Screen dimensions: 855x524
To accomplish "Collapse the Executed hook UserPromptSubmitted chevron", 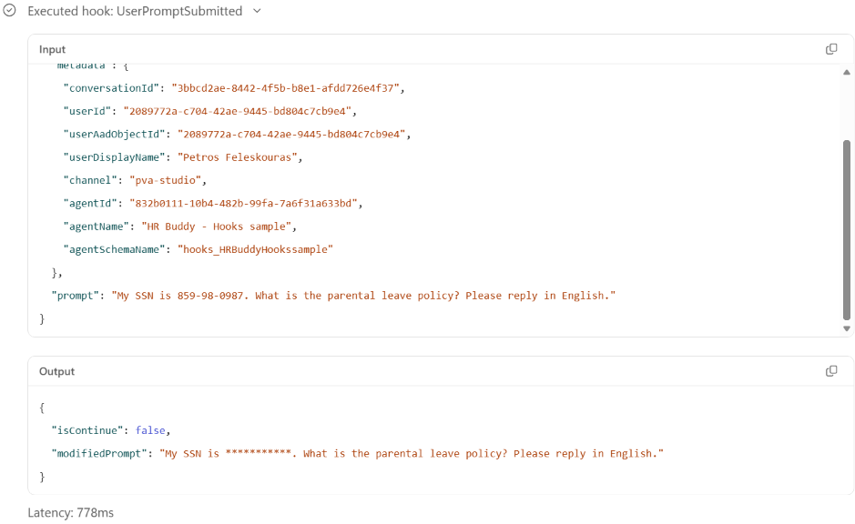I will 258,11.
